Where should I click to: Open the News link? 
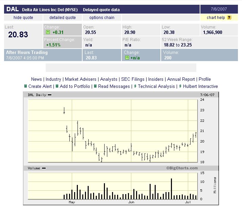tap(37, 79)
